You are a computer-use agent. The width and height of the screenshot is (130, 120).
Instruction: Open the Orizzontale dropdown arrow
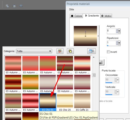pyautogui.click(x=118, y=80)
